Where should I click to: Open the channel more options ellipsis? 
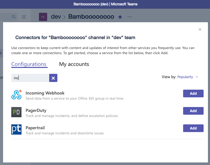(130, 17)
